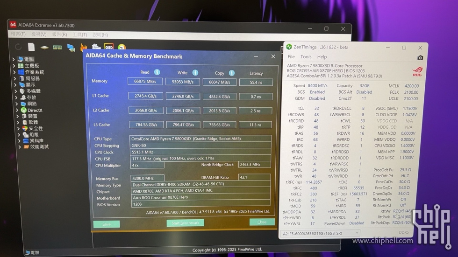Click the Start Benchmark button
Screen dimensions: 458x257
(185, 223)
